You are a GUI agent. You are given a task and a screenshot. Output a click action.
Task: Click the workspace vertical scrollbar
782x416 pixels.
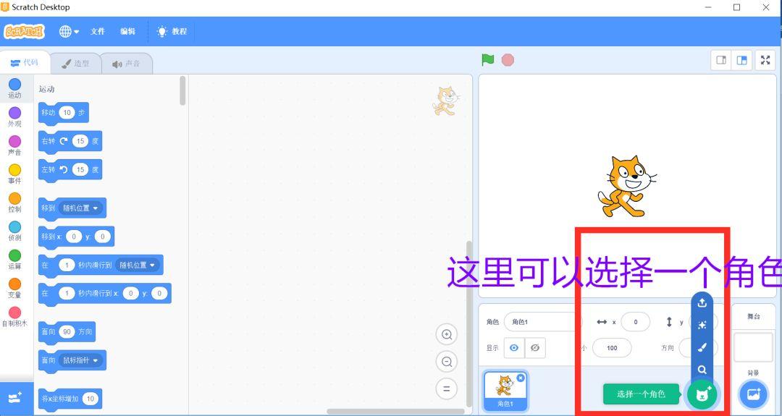[468, 324]
